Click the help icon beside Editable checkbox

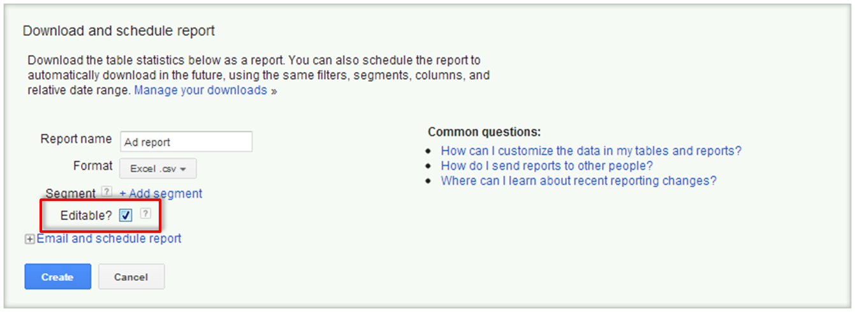[145, 214]
